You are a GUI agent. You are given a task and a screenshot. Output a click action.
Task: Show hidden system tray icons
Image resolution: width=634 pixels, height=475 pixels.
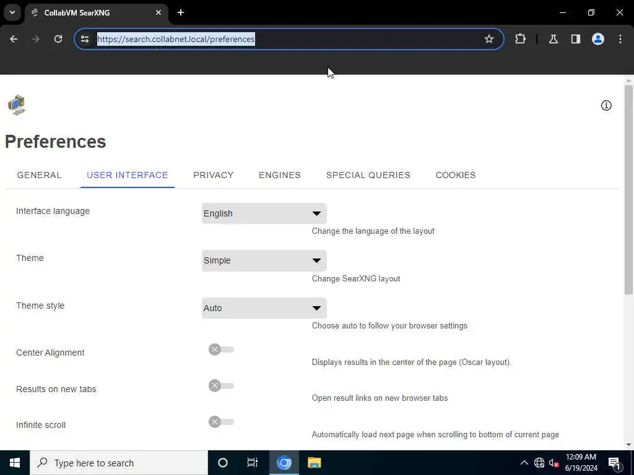point(524,463)
